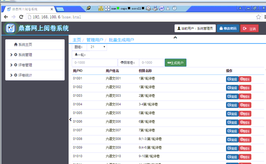Click the 鼎嘉网上阅卷系统 logo icon
Viewport: 266px width, 164px height.
[11, 28]
